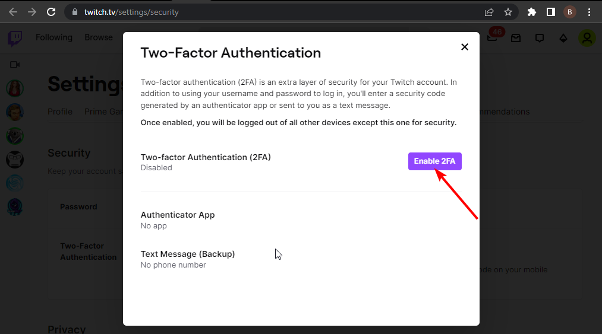Click the Password row label in settings
Image resolution: width=602 pixels, height=334 pixels.
point(78,206)
